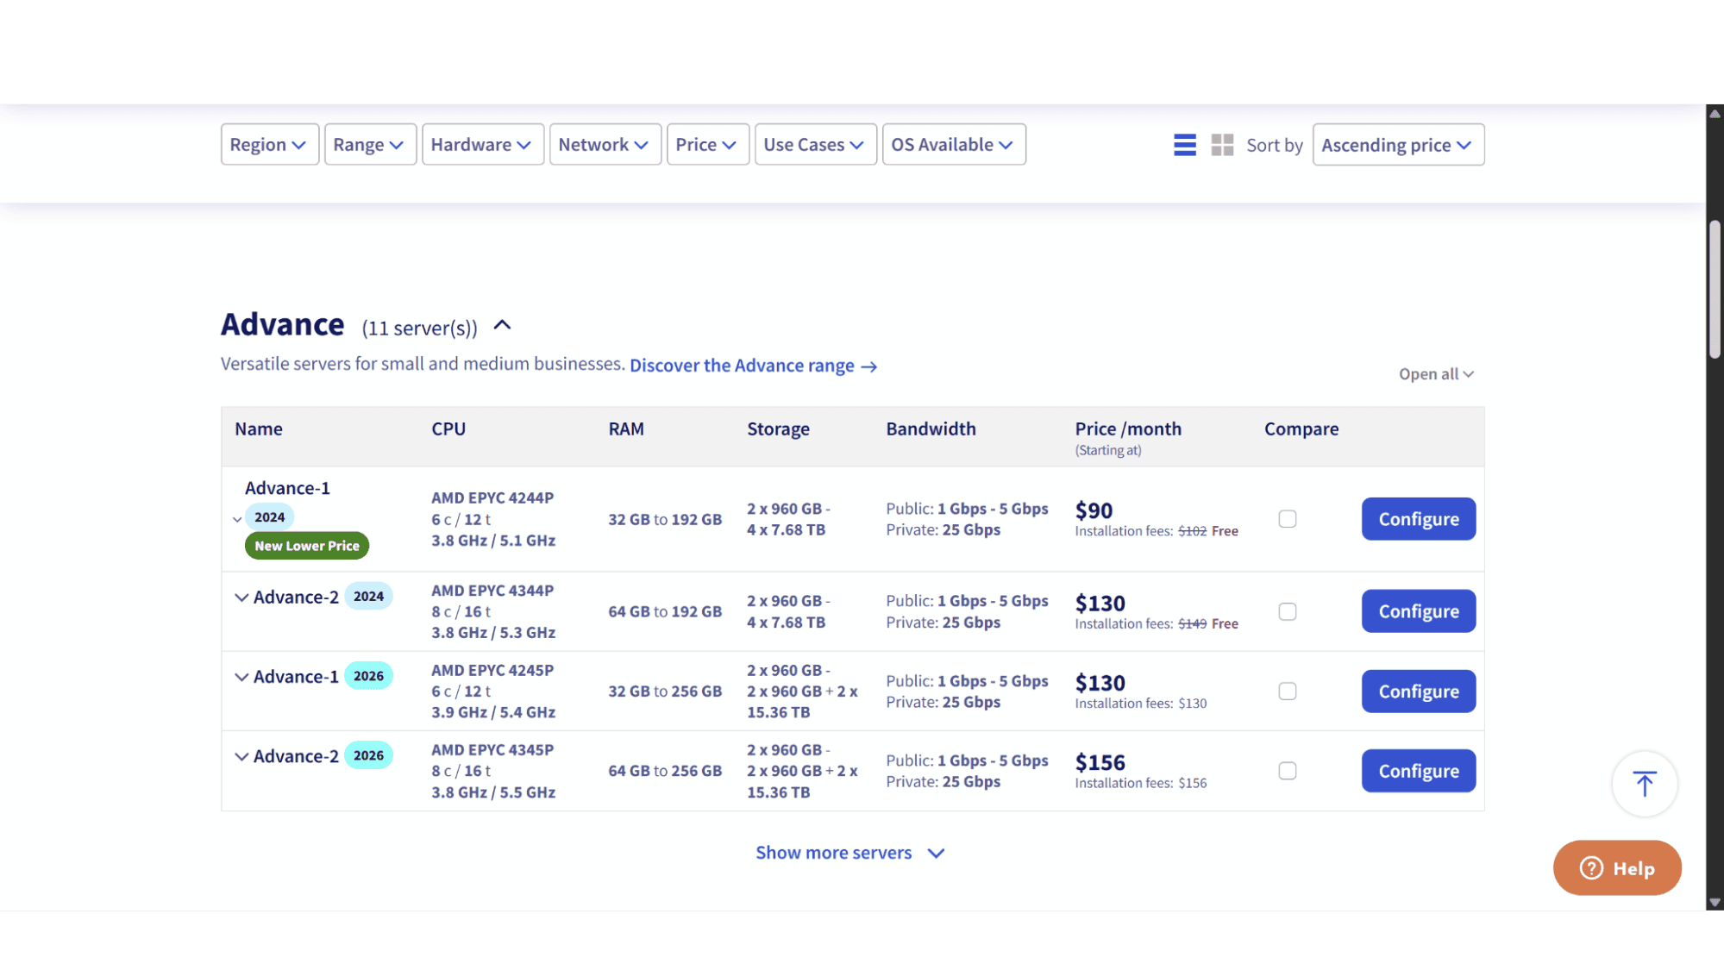This screenshot has width=1724, height=970.
Task: Click Open all to expand rows
Action: 1436,374
